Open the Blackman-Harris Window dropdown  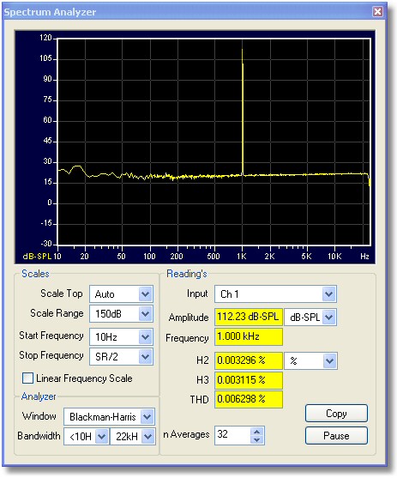point(109,417)
